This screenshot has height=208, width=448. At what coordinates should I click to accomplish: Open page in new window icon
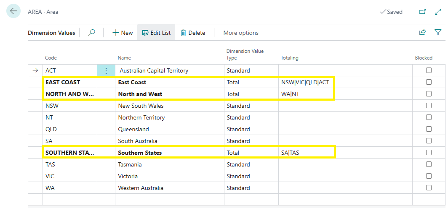coord(422,12)
